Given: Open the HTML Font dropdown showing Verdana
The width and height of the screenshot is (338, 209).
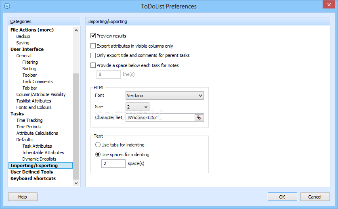Looking at the screenshot, I should click(x=165, y=96).
